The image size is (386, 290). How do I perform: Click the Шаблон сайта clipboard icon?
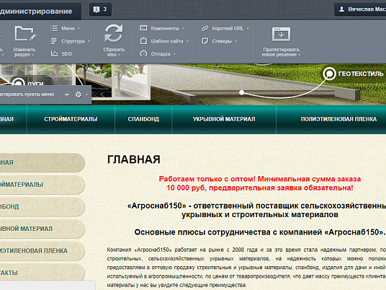(x=143, y=40)
